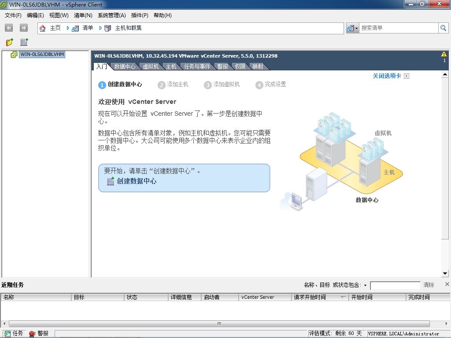Select the 主机和群集 icon in breadcrumb
The width and height of the screenshot is (451, 338).
[107, 28]
